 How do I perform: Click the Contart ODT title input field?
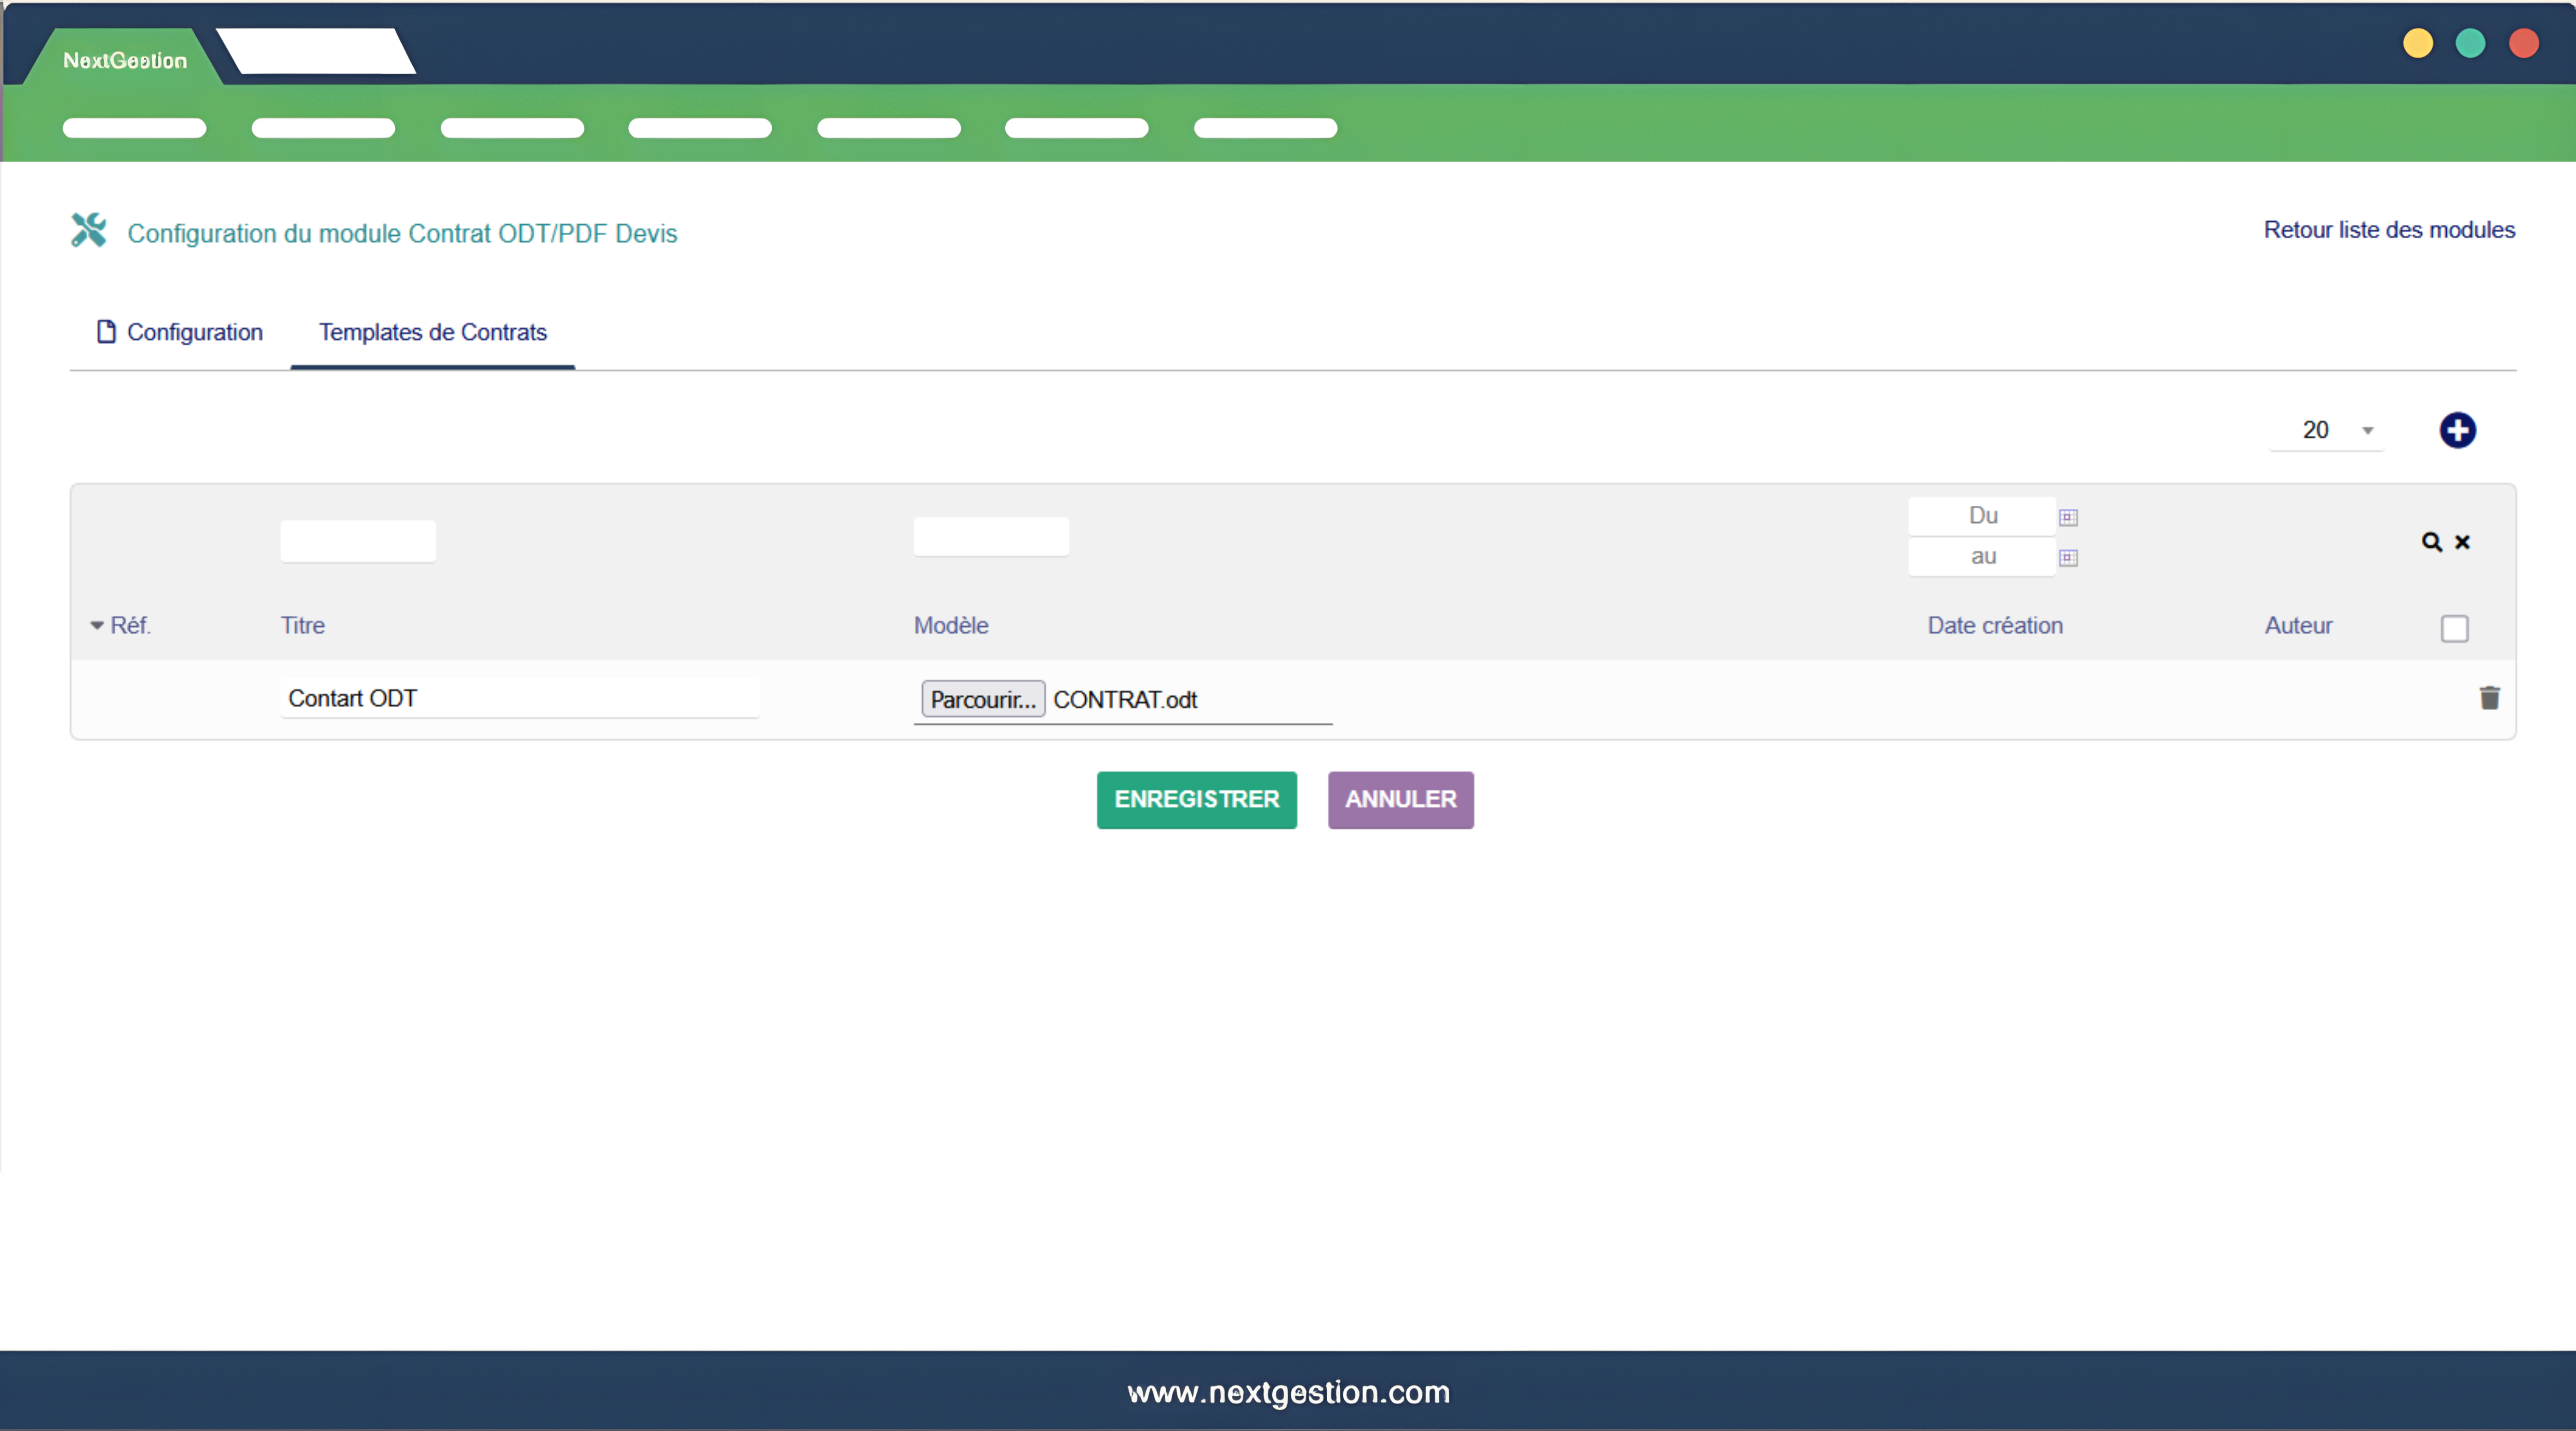click(520, 698)
